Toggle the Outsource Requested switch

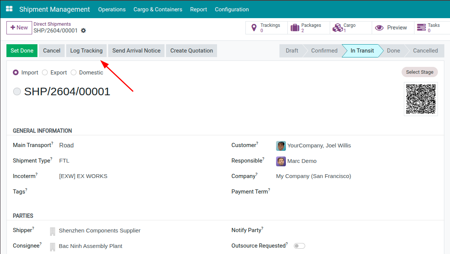coord(299,246)
